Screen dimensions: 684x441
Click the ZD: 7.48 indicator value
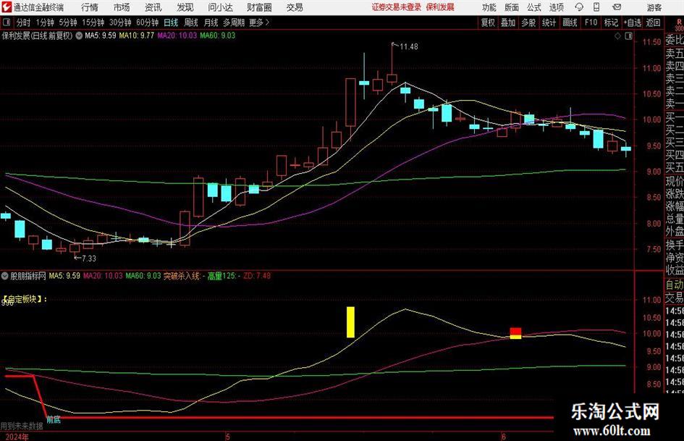[257, 276]
